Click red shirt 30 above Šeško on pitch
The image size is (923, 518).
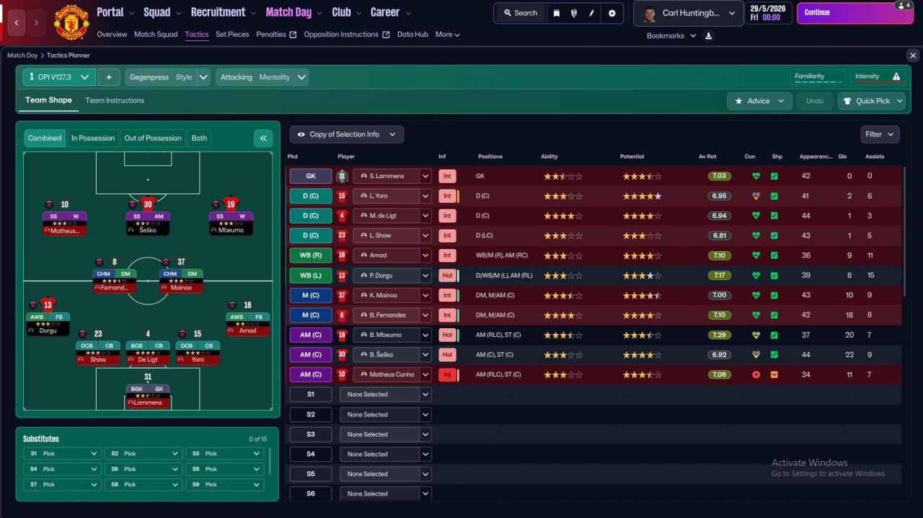tap(148, 204)
